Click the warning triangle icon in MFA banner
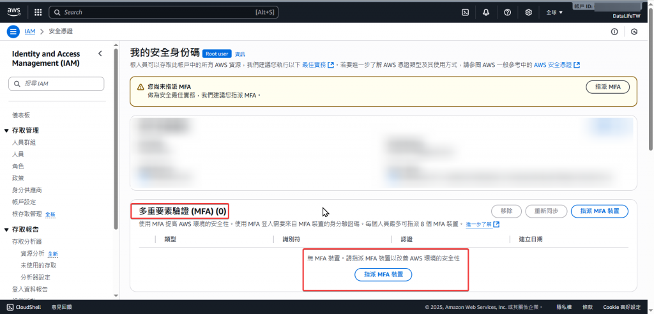This screenshot has width=654, height=314. (x=141, y=87)
